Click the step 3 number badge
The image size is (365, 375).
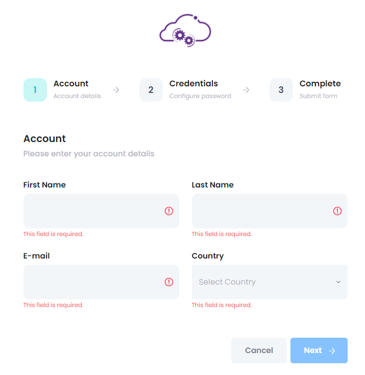coord(281,90)
